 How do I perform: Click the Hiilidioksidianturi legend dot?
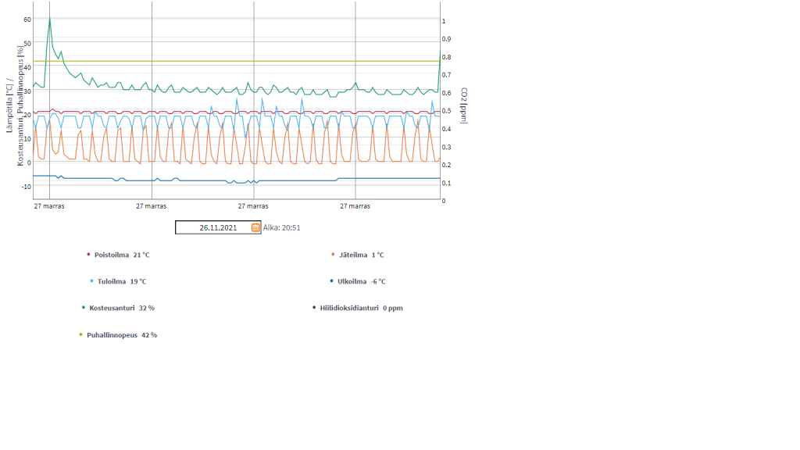(314, 307)
